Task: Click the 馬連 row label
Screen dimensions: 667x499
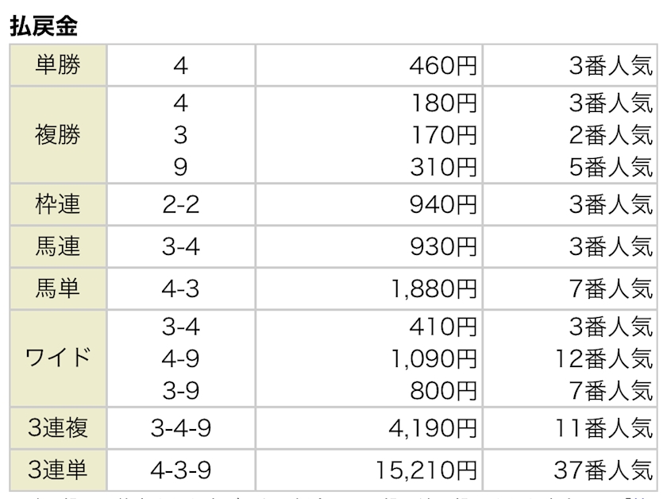Action: click(x=58, y=246)
